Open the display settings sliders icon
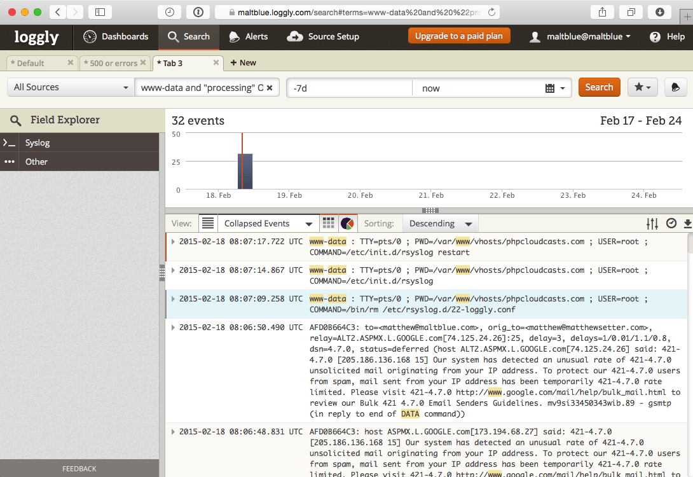The height and width of the screenshot is (477, 693). (652, 224)
